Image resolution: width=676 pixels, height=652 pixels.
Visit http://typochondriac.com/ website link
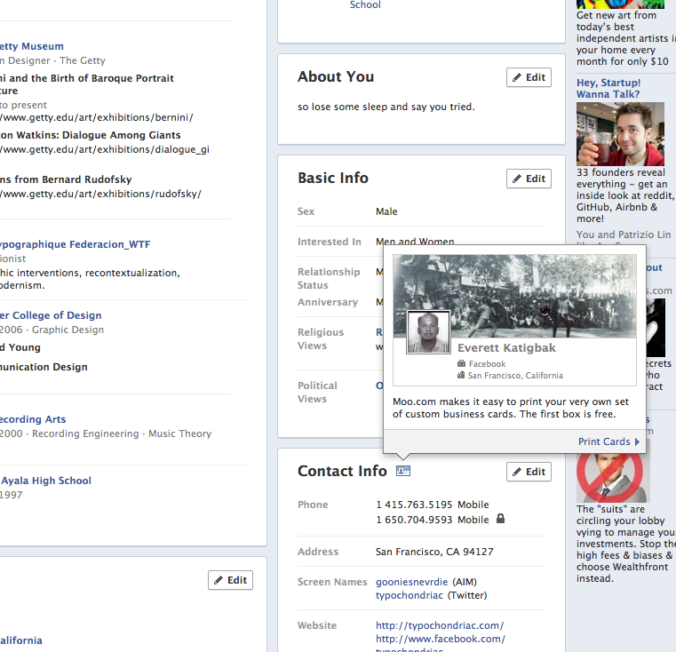[x=440, y=625]
